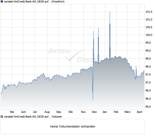
Task: Click the 100,0 price axis value
Action: (x=149, y=35)
